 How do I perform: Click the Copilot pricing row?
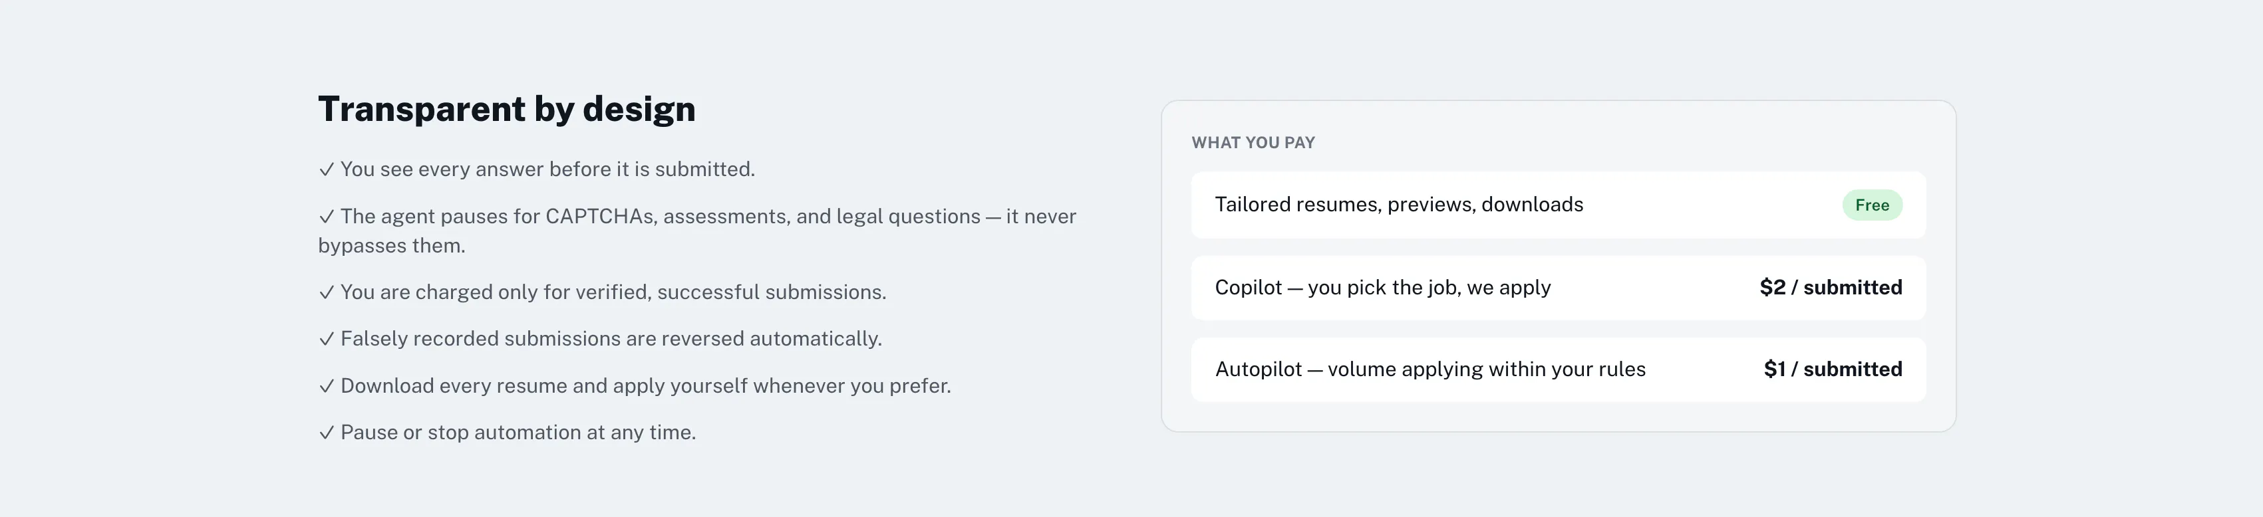[x=1559, y=288]
